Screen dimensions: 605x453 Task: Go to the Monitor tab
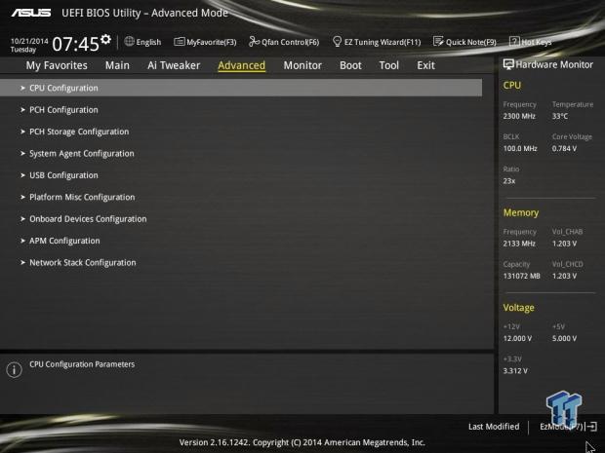pos(302,65)
